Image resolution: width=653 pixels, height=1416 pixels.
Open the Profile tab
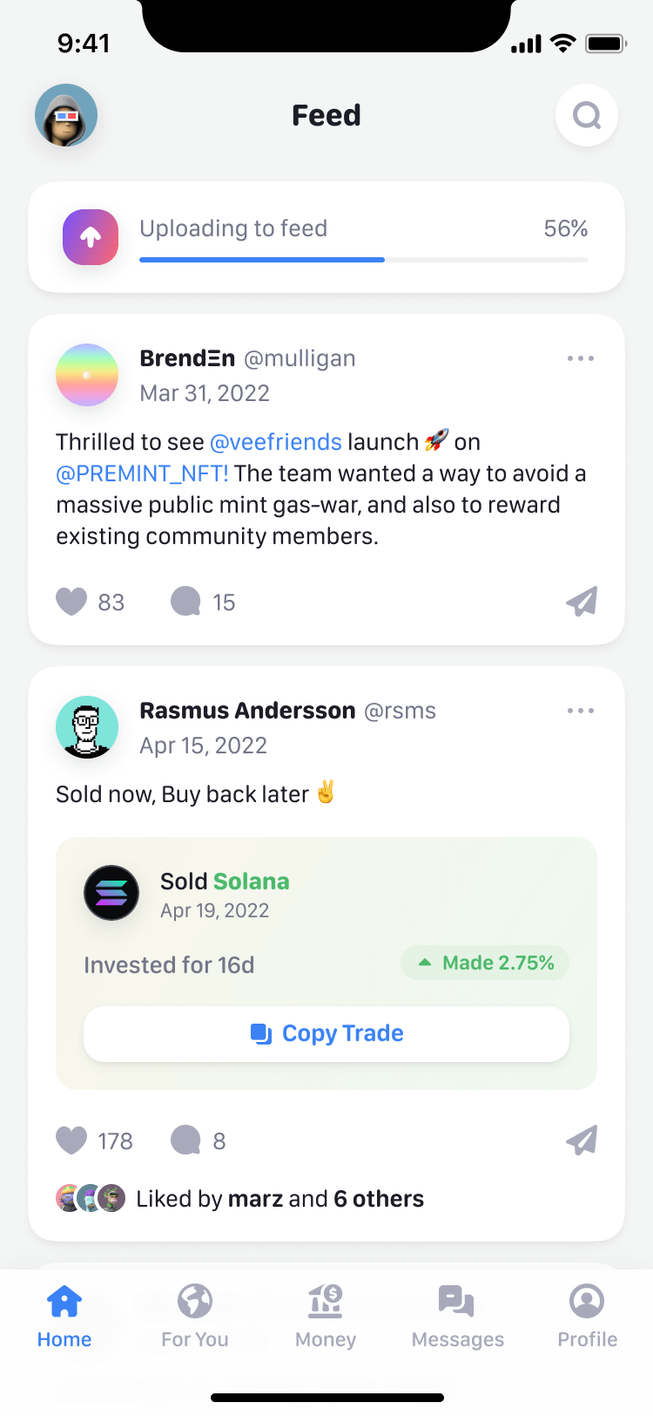588,1315
